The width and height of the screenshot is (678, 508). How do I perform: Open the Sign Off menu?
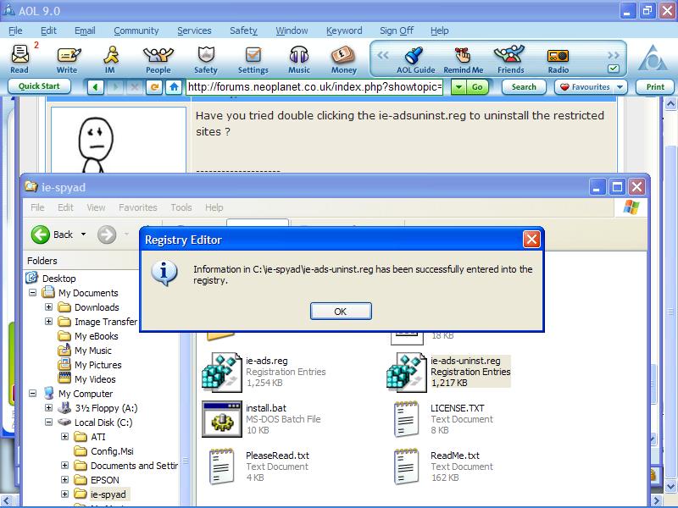(397, 30)
